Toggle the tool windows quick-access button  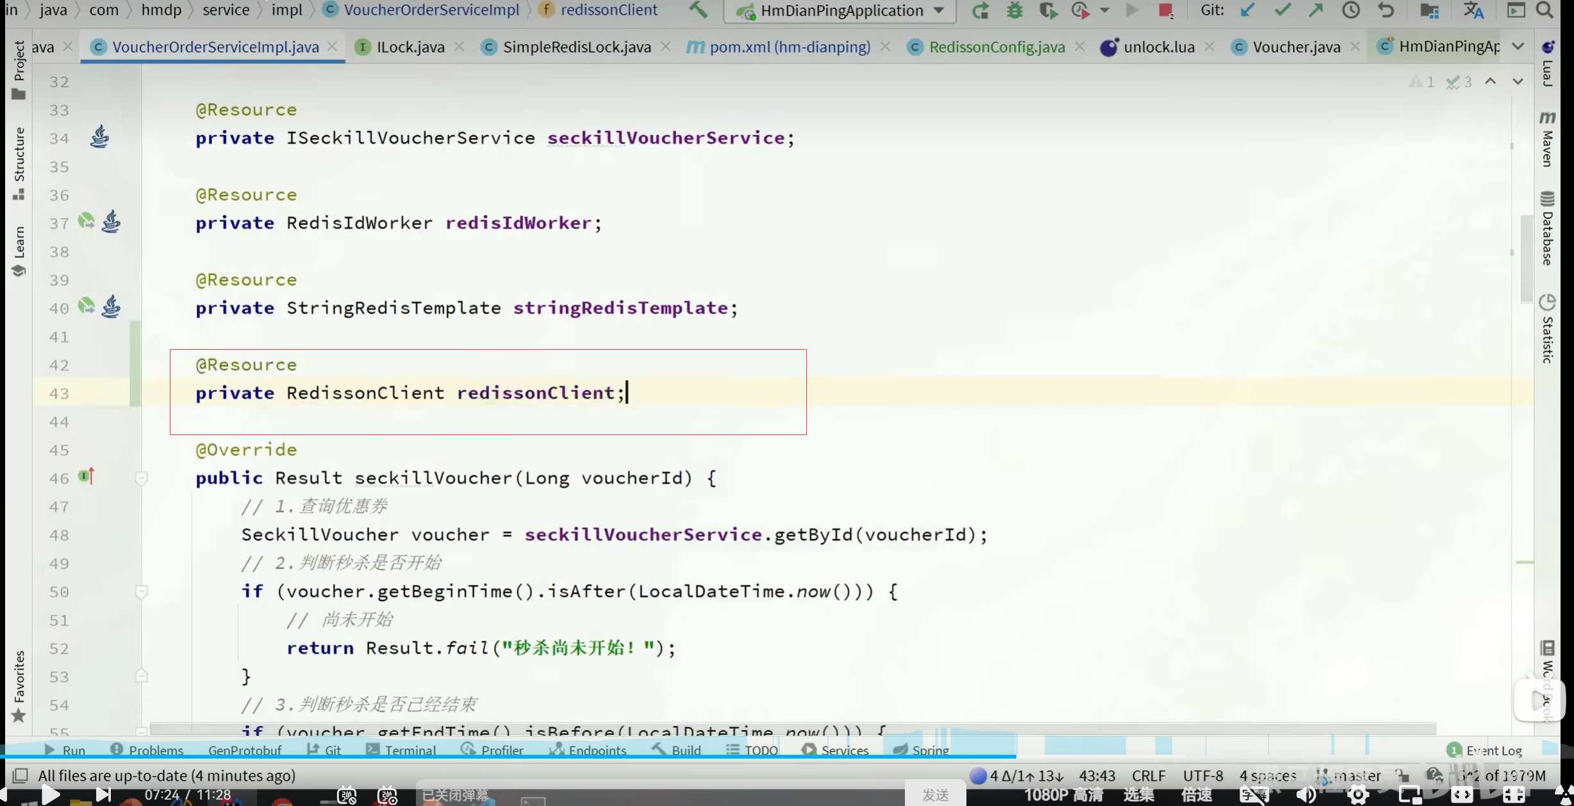(20, 775)
